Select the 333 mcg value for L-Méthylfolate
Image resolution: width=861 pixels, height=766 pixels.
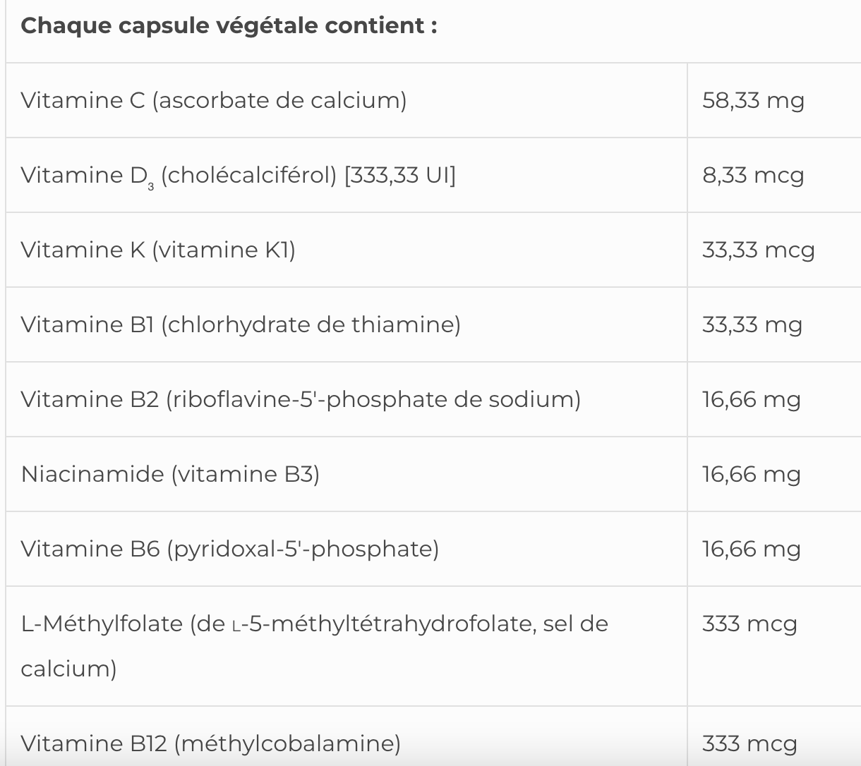pyautogui.click(x=749, y=624)
